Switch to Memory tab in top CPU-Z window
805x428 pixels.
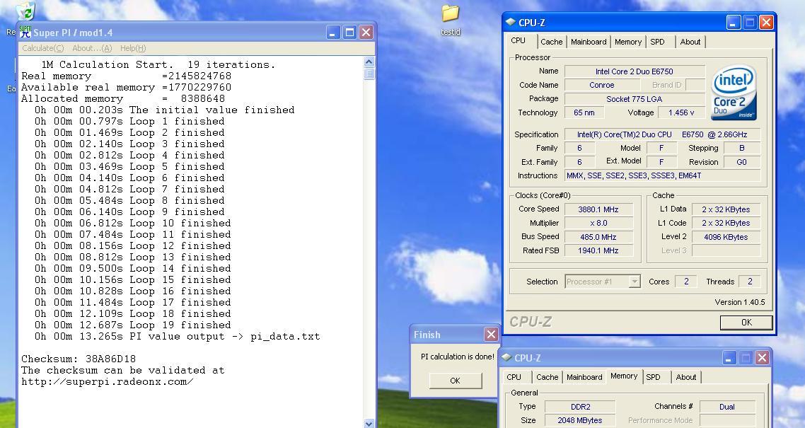(628, 42)
